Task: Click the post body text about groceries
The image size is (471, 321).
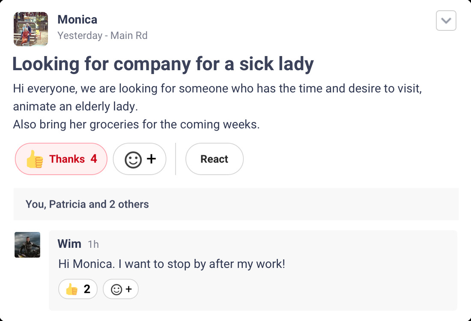Action: tap(136, 125)
